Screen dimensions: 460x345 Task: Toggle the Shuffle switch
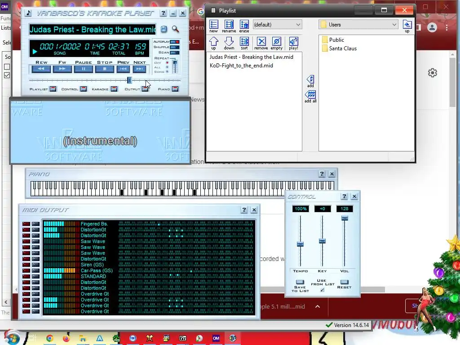[x=175, y=47]
